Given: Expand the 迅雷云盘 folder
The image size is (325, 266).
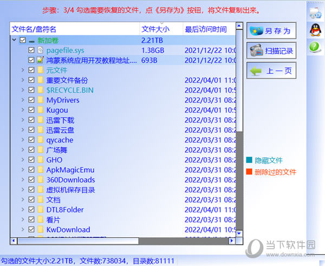Looking at the screenshot, I should [x=23, y=130].
